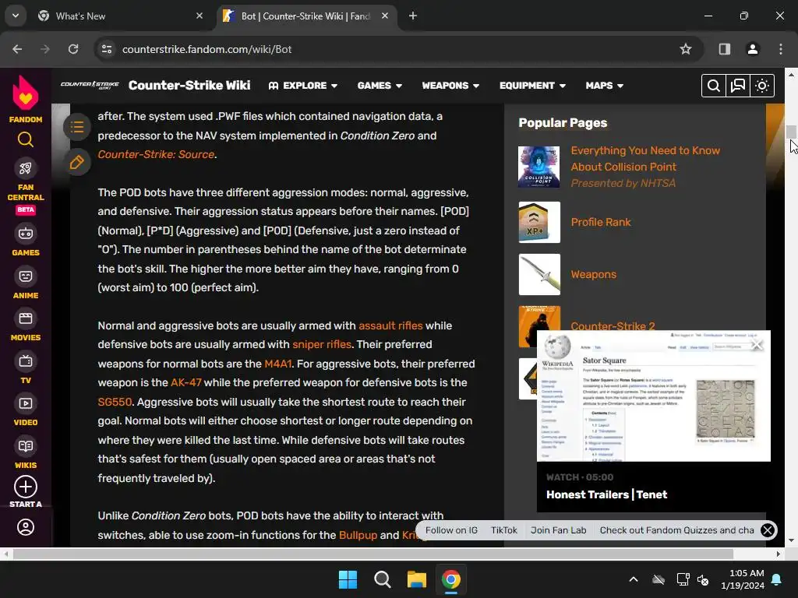798x598 pixels.
Task: Click the Counter-Strike Wiki title link
Action: (189, 86)
